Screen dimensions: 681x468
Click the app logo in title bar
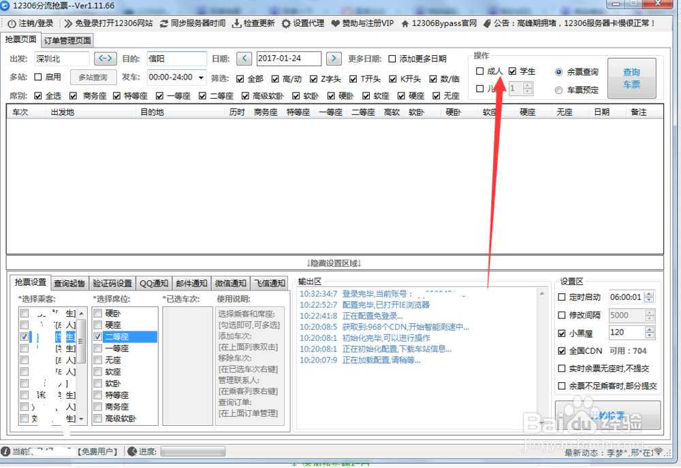[5, 5]
